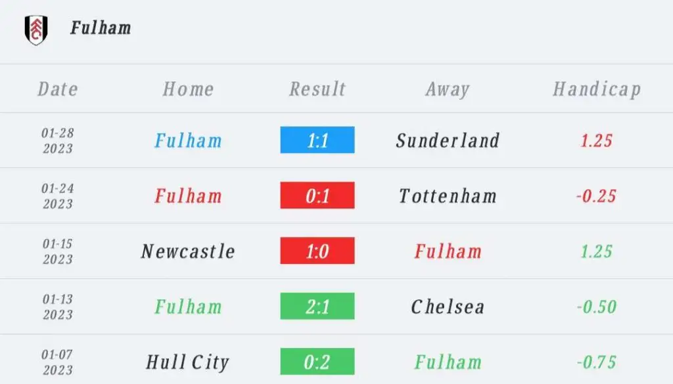Click the -0.50 handicap value
Viewport: 673px width, 384px height.
597,307
